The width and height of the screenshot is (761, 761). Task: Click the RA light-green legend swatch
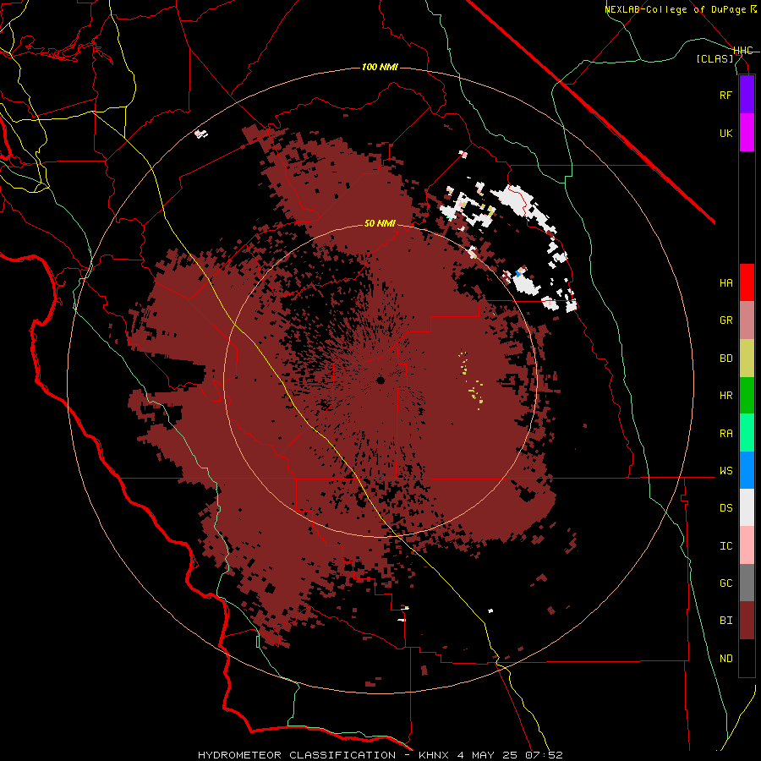[x=747, y=433]
